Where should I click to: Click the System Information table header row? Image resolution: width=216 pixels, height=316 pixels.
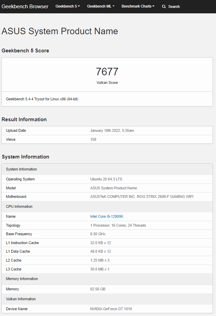tap(107, 169)
